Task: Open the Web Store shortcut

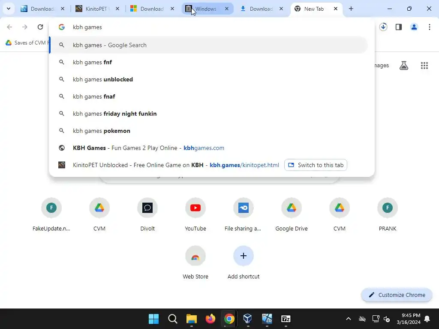Action: coord(195,263)
